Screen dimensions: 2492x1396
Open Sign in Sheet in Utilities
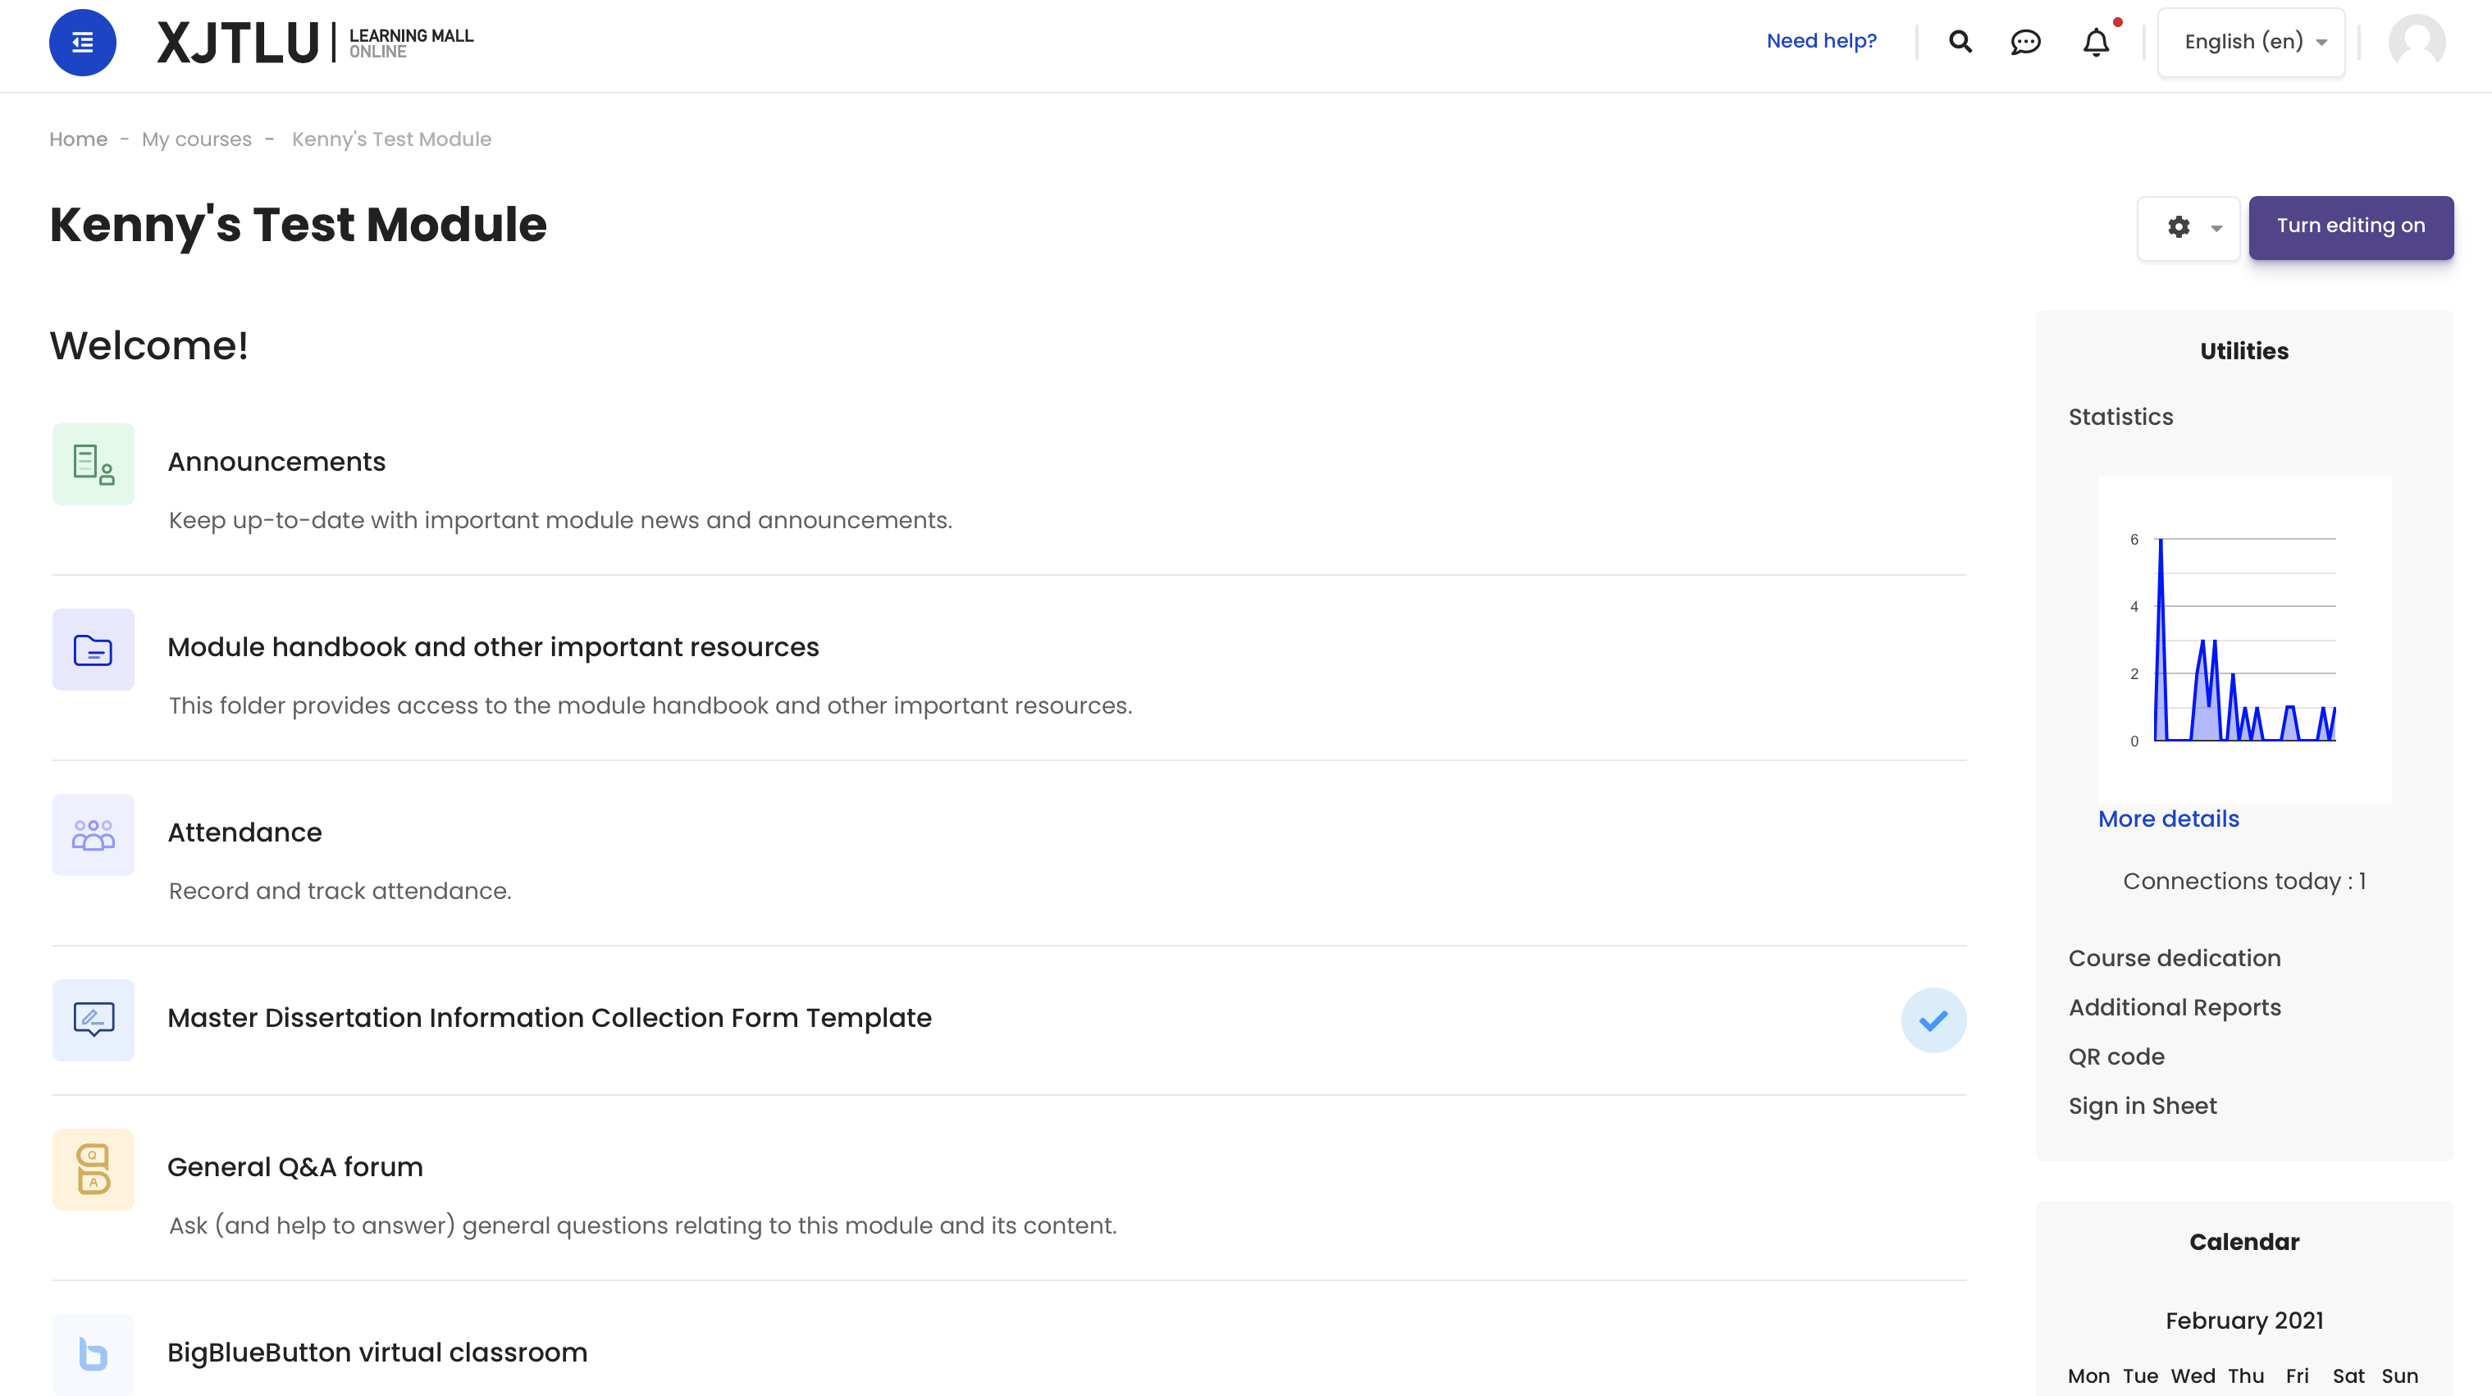click(x=2142, y=1106)
